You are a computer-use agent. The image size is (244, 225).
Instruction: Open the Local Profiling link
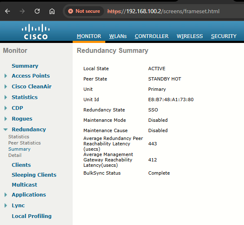[x=32, y=216]
